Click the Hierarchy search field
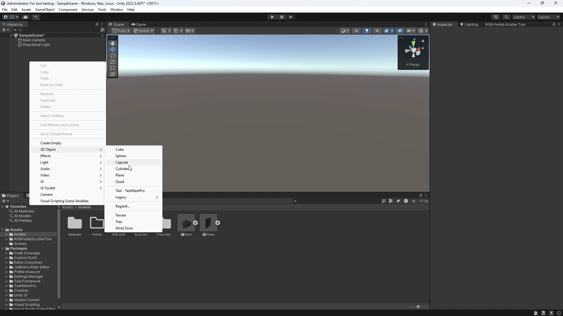The height and width of the screenshot is (316, 563). pos(56,30)
